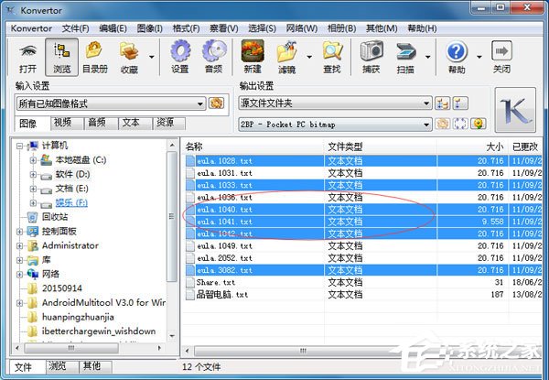Image resolution: width=549 pixels, height=380 pixels.
Task: Click the 音频 audio disc icon
Action: coord(214,50)
